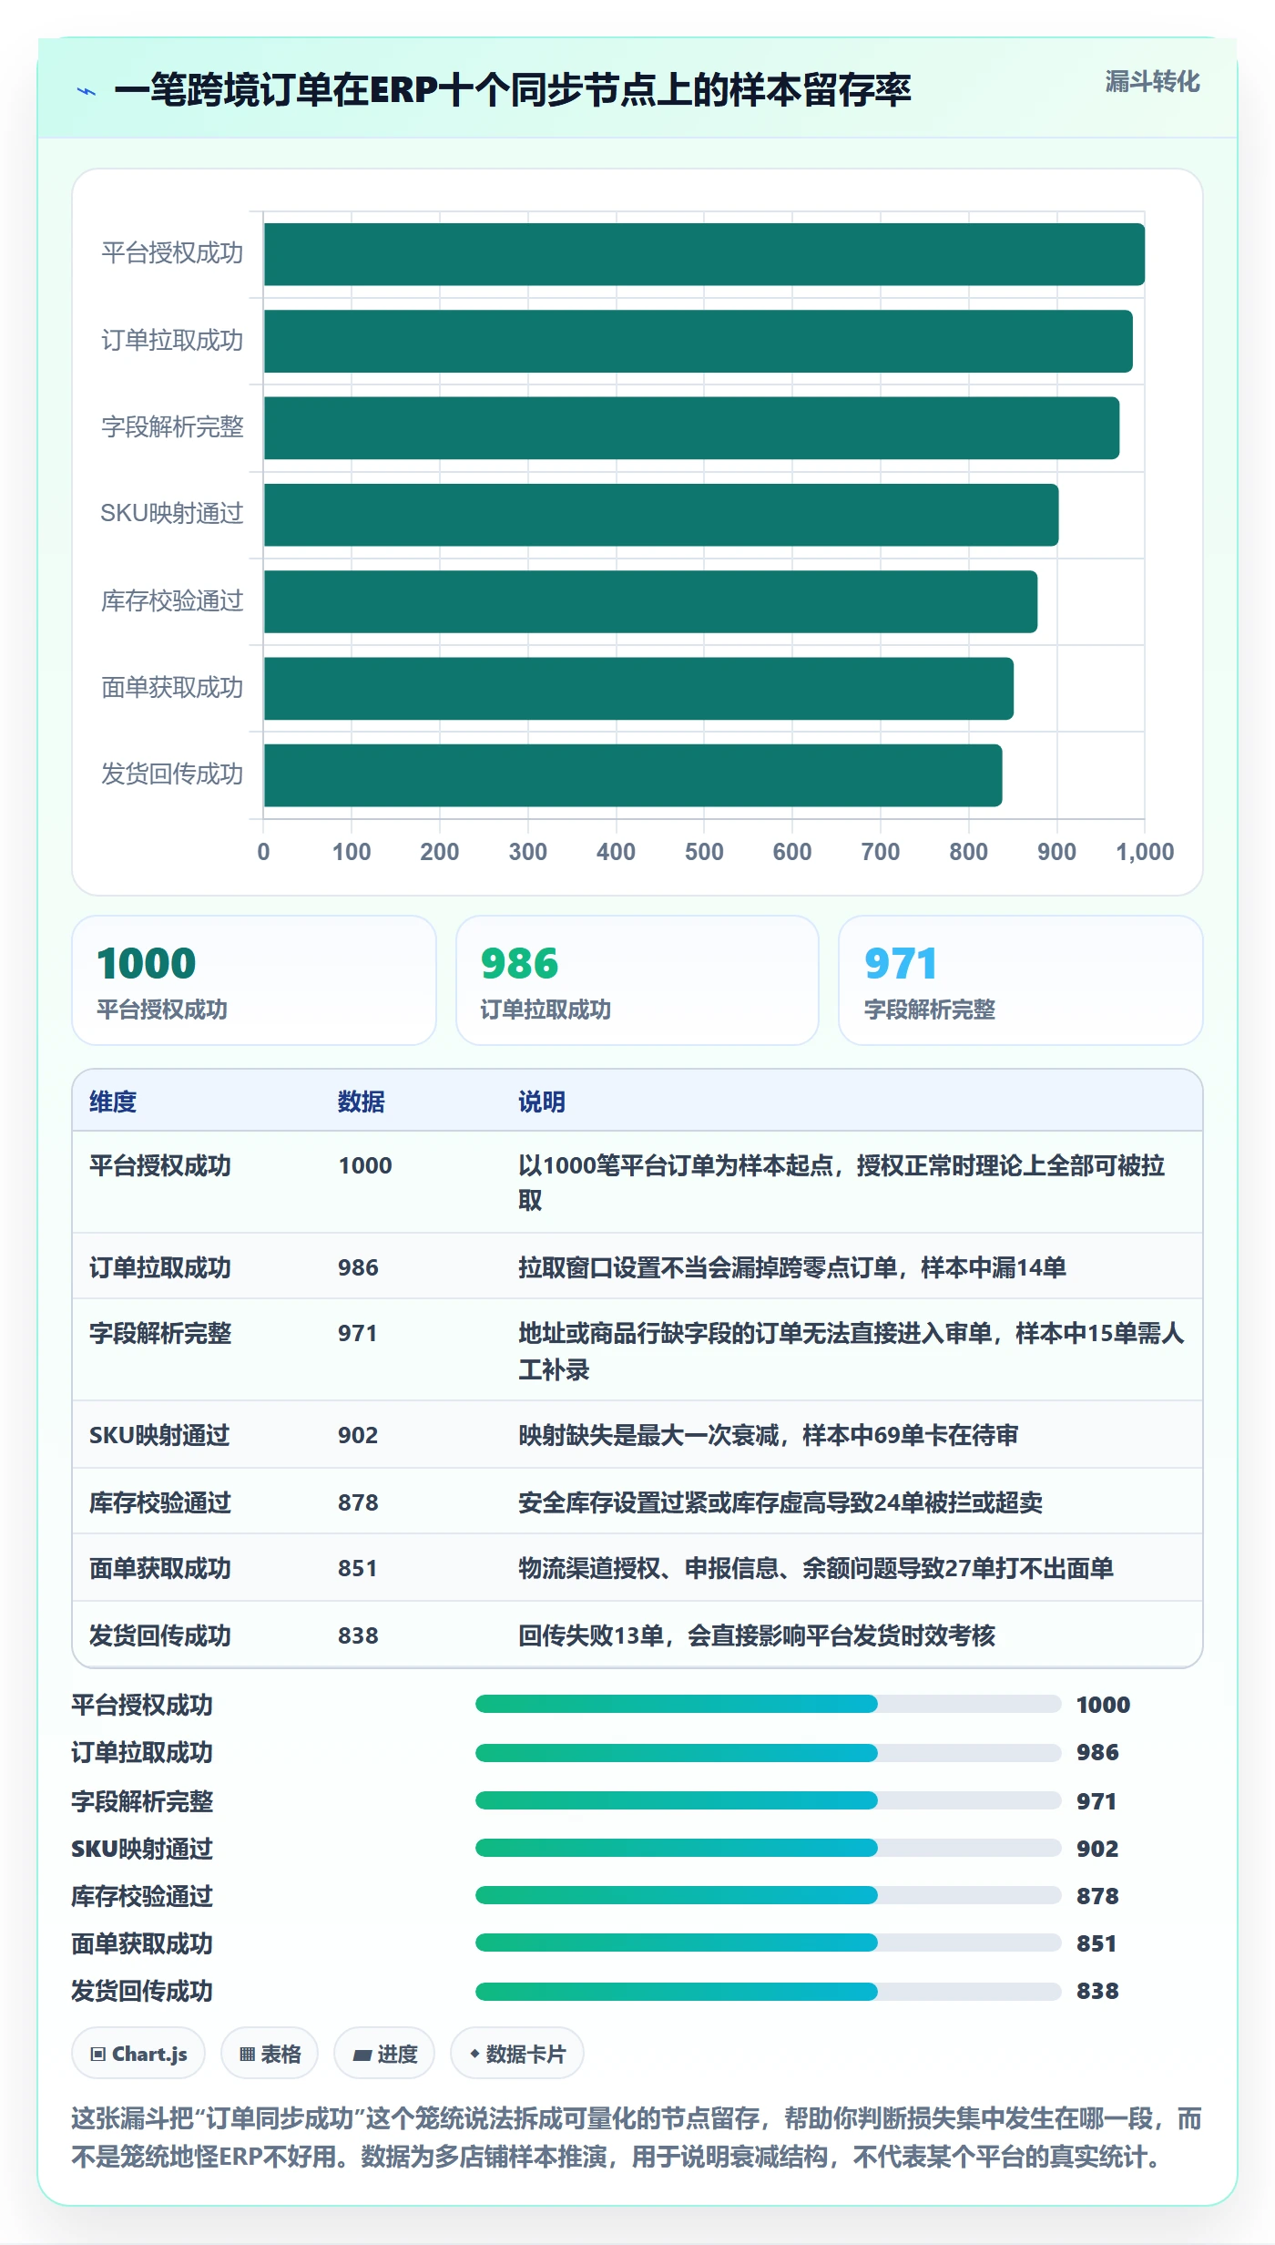Screen dimensions: 1275x2245
Task: Click the 漏斗转化 label in the header
Action: pos(1152,82)
